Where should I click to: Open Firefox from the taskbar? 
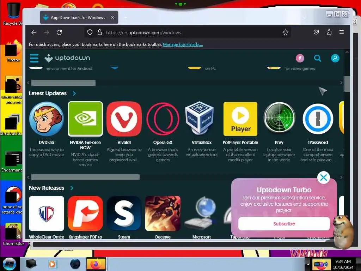pos(96,264)
